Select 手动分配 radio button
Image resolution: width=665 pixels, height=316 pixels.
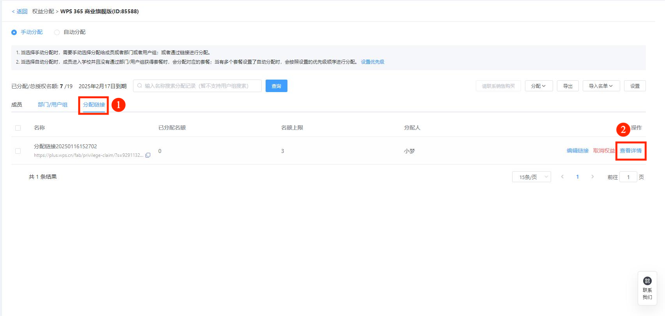pyautogui.click(x=14, y=32)
